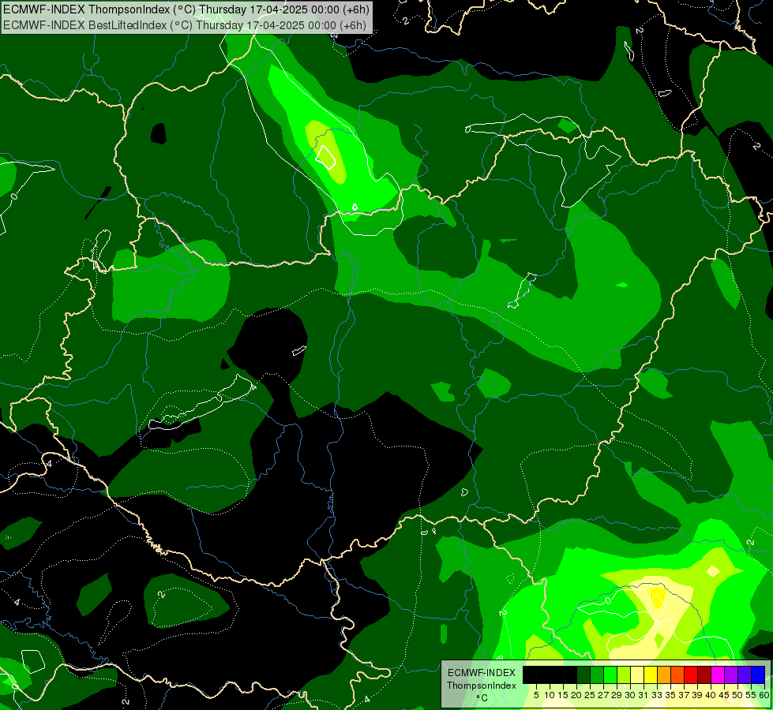Click the legend scale value '29'
Screen dimensions: 773x710
(x=617, y=695)
